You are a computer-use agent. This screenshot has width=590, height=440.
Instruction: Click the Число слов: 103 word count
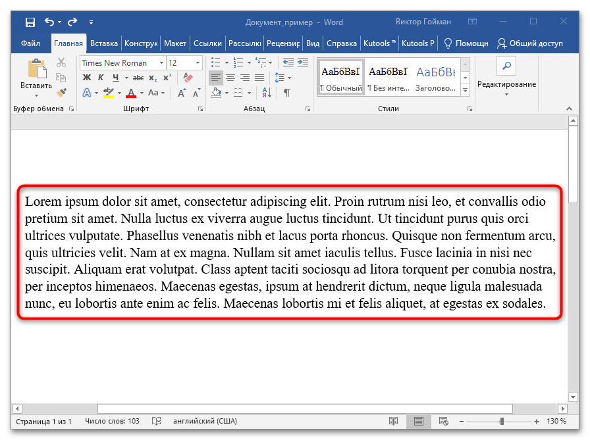pos(112,421)
